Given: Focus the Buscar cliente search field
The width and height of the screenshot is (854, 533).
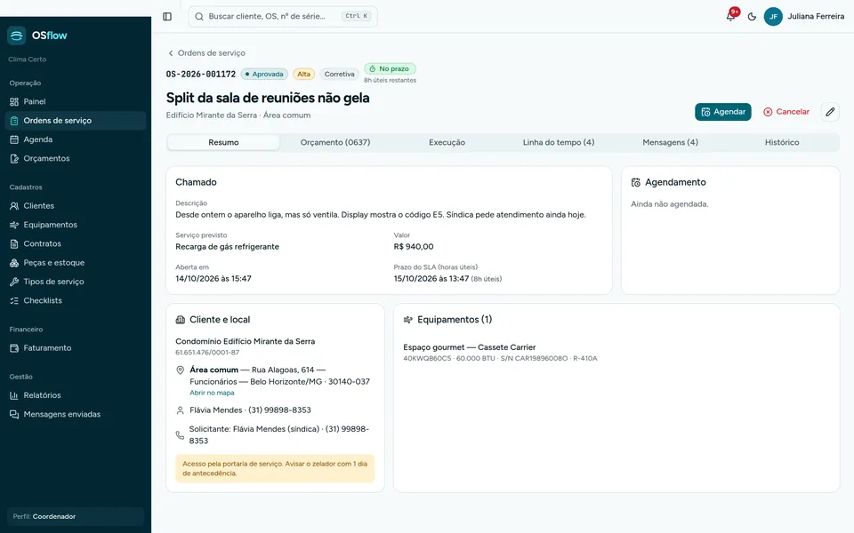Looking at the screenshot, I should (283, 16).
